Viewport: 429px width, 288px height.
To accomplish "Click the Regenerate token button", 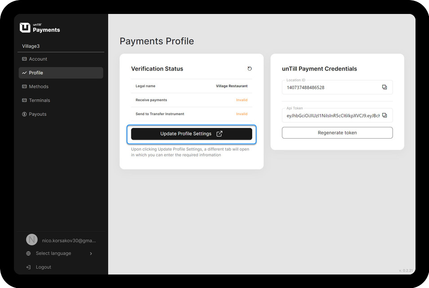I will [x=337, y=133].
